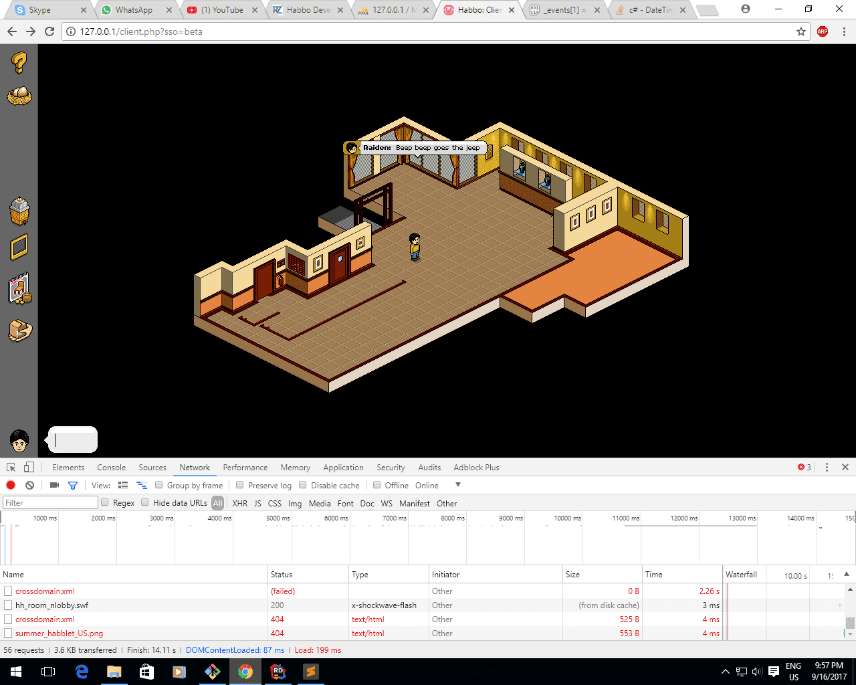Open Microsoft Edge from the taskbar
Screen dimensions: 856x685
[82, 672]
